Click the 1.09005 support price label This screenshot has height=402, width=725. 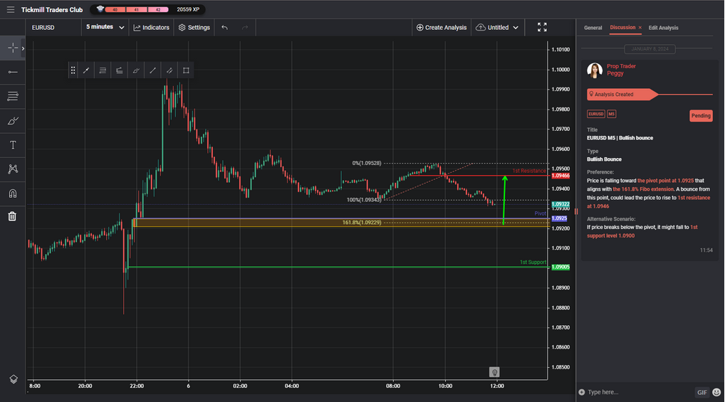tap(560, 267)
